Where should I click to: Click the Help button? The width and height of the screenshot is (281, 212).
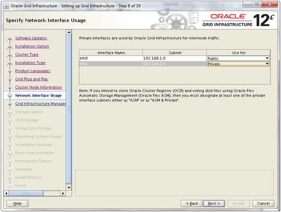[x=17, y=203]
